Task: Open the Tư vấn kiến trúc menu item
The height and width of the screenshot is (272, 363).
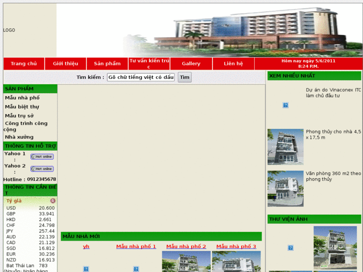Action: 149,64
